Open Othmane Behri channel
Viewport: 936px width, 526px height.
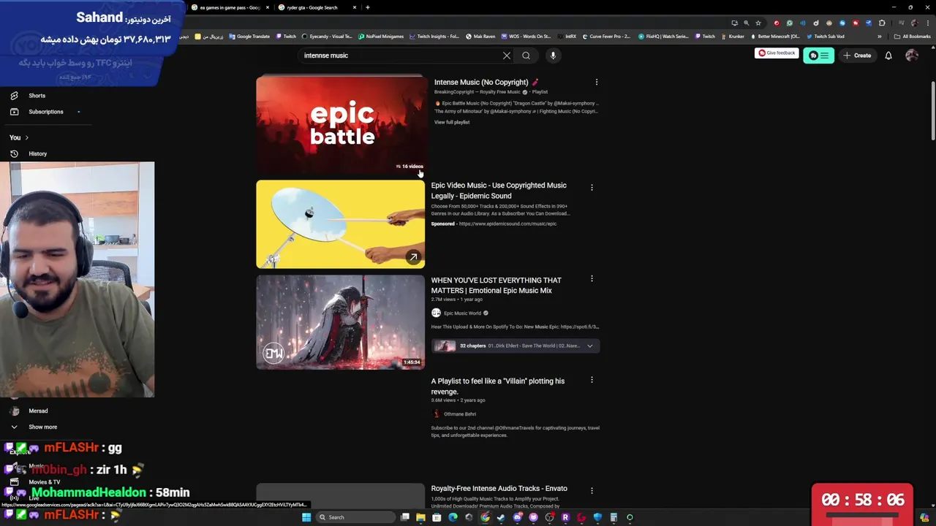(x=459, y=414)
